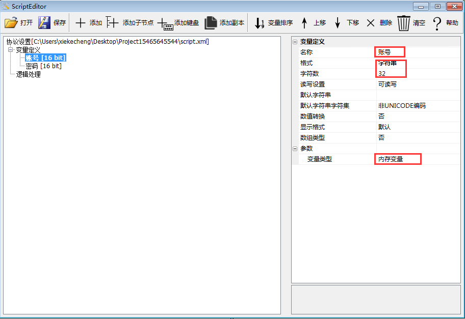Click the 显示格式 property label
The width and height of the screenshot is (465, 319).
click(x=312, y=127)
